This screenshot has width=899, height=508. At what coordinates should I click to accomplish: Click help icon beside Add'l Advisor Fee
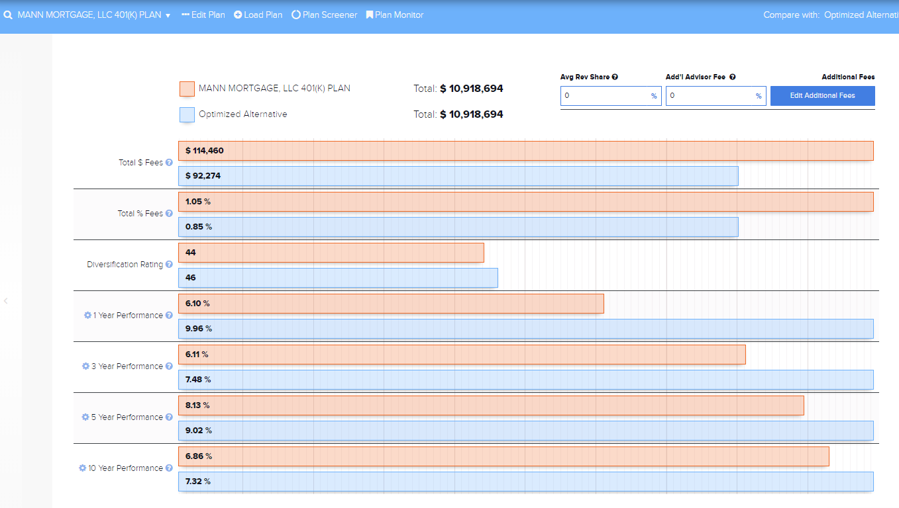[x=733, y=77]
